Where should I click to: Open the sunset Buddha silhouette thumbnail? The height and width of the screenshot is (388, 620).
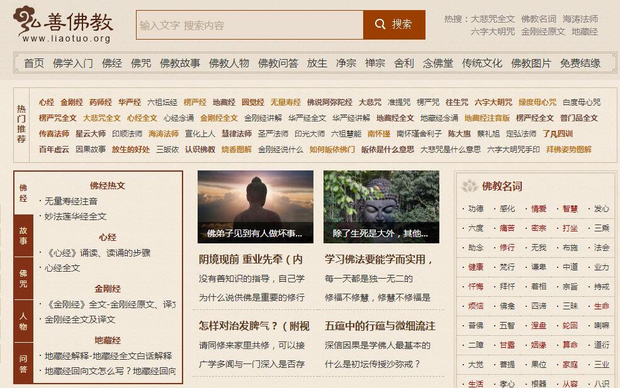(256, 207)
